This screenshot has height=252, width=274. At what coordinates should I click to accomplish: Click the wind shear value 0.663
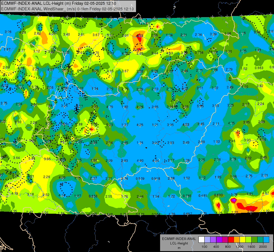259,68
